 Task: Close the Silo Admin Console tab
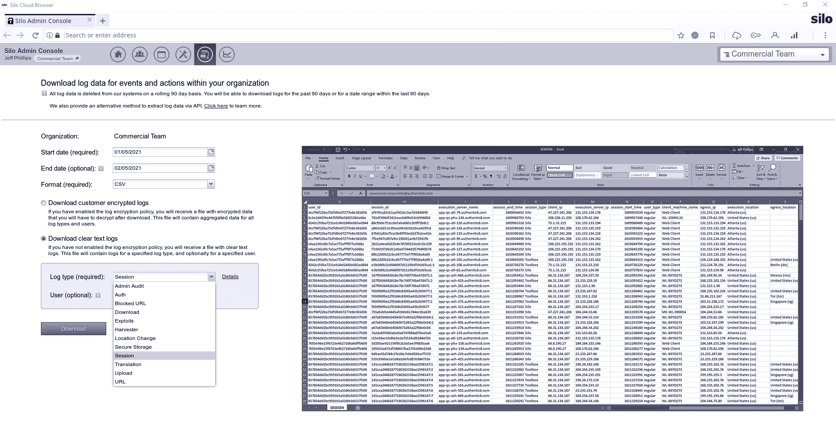point(89,20)
